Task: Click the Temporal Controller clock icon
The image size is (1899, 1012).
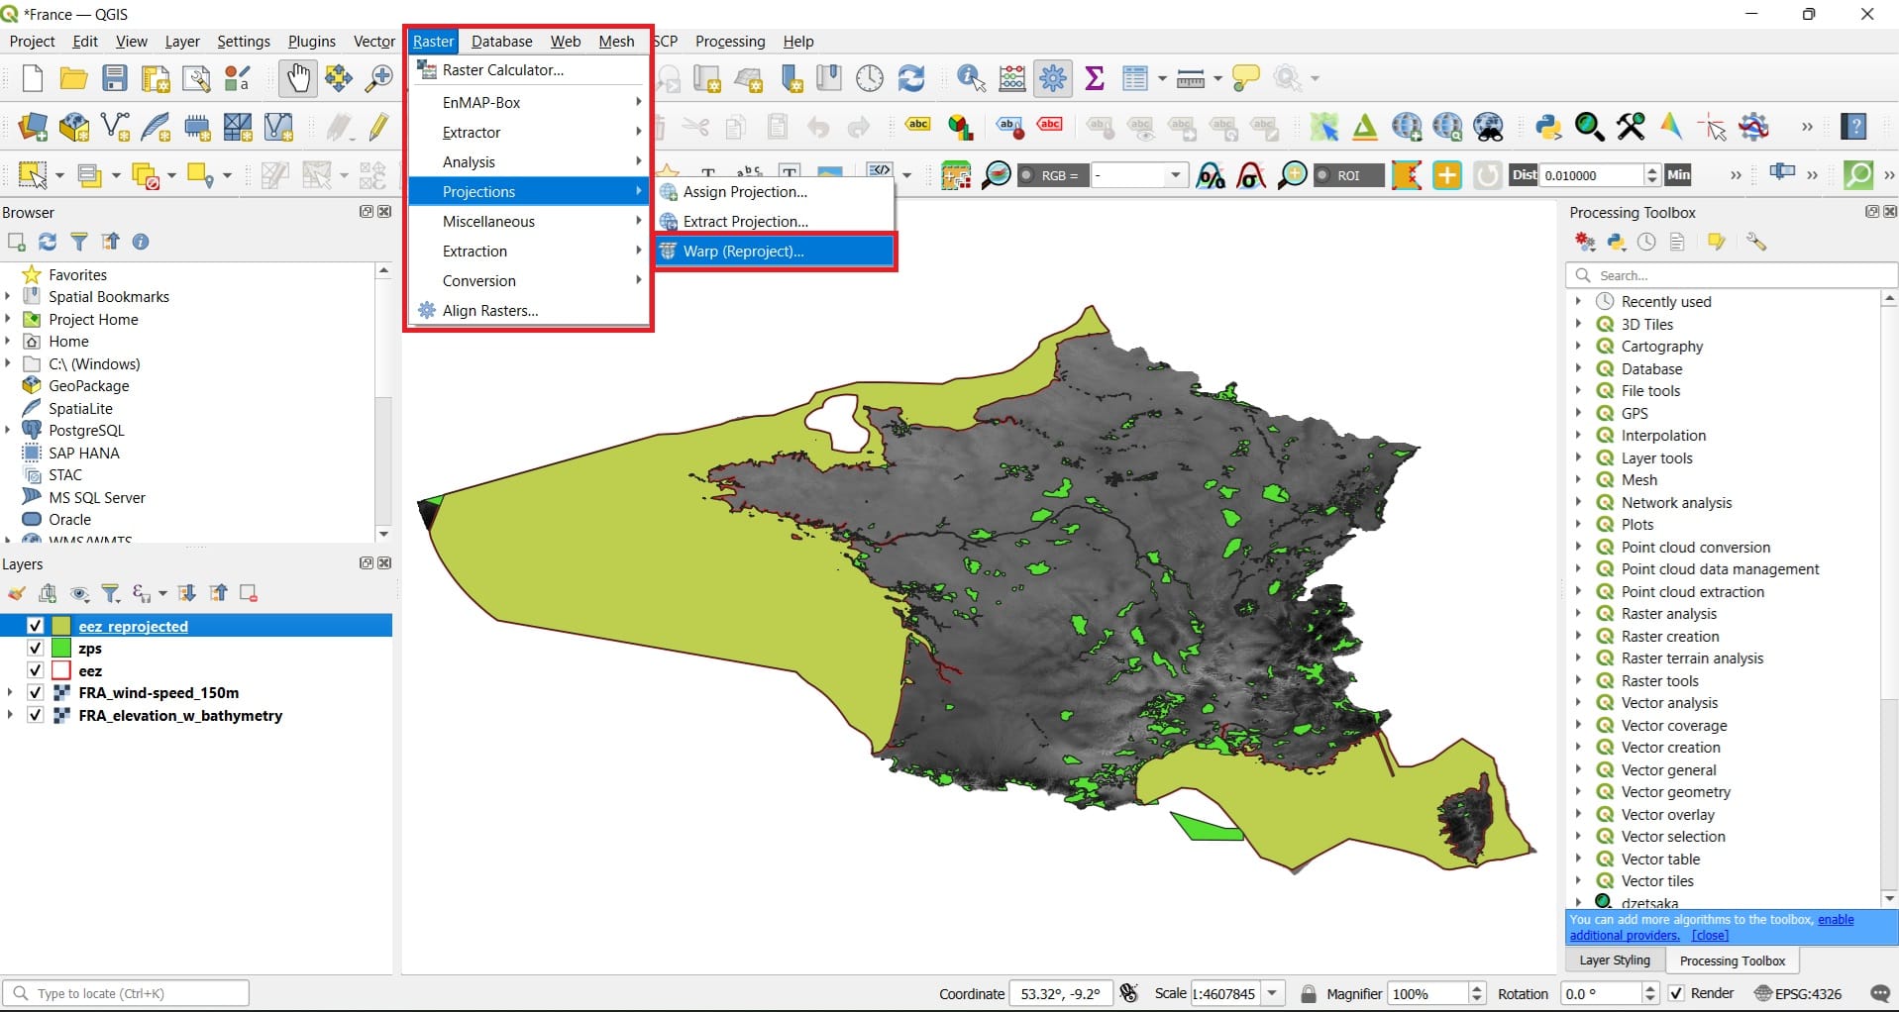Action: coord(870,78)
